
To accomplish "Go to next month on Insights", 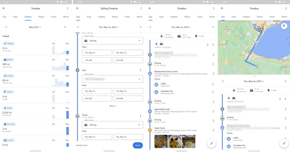I will 65,27.
